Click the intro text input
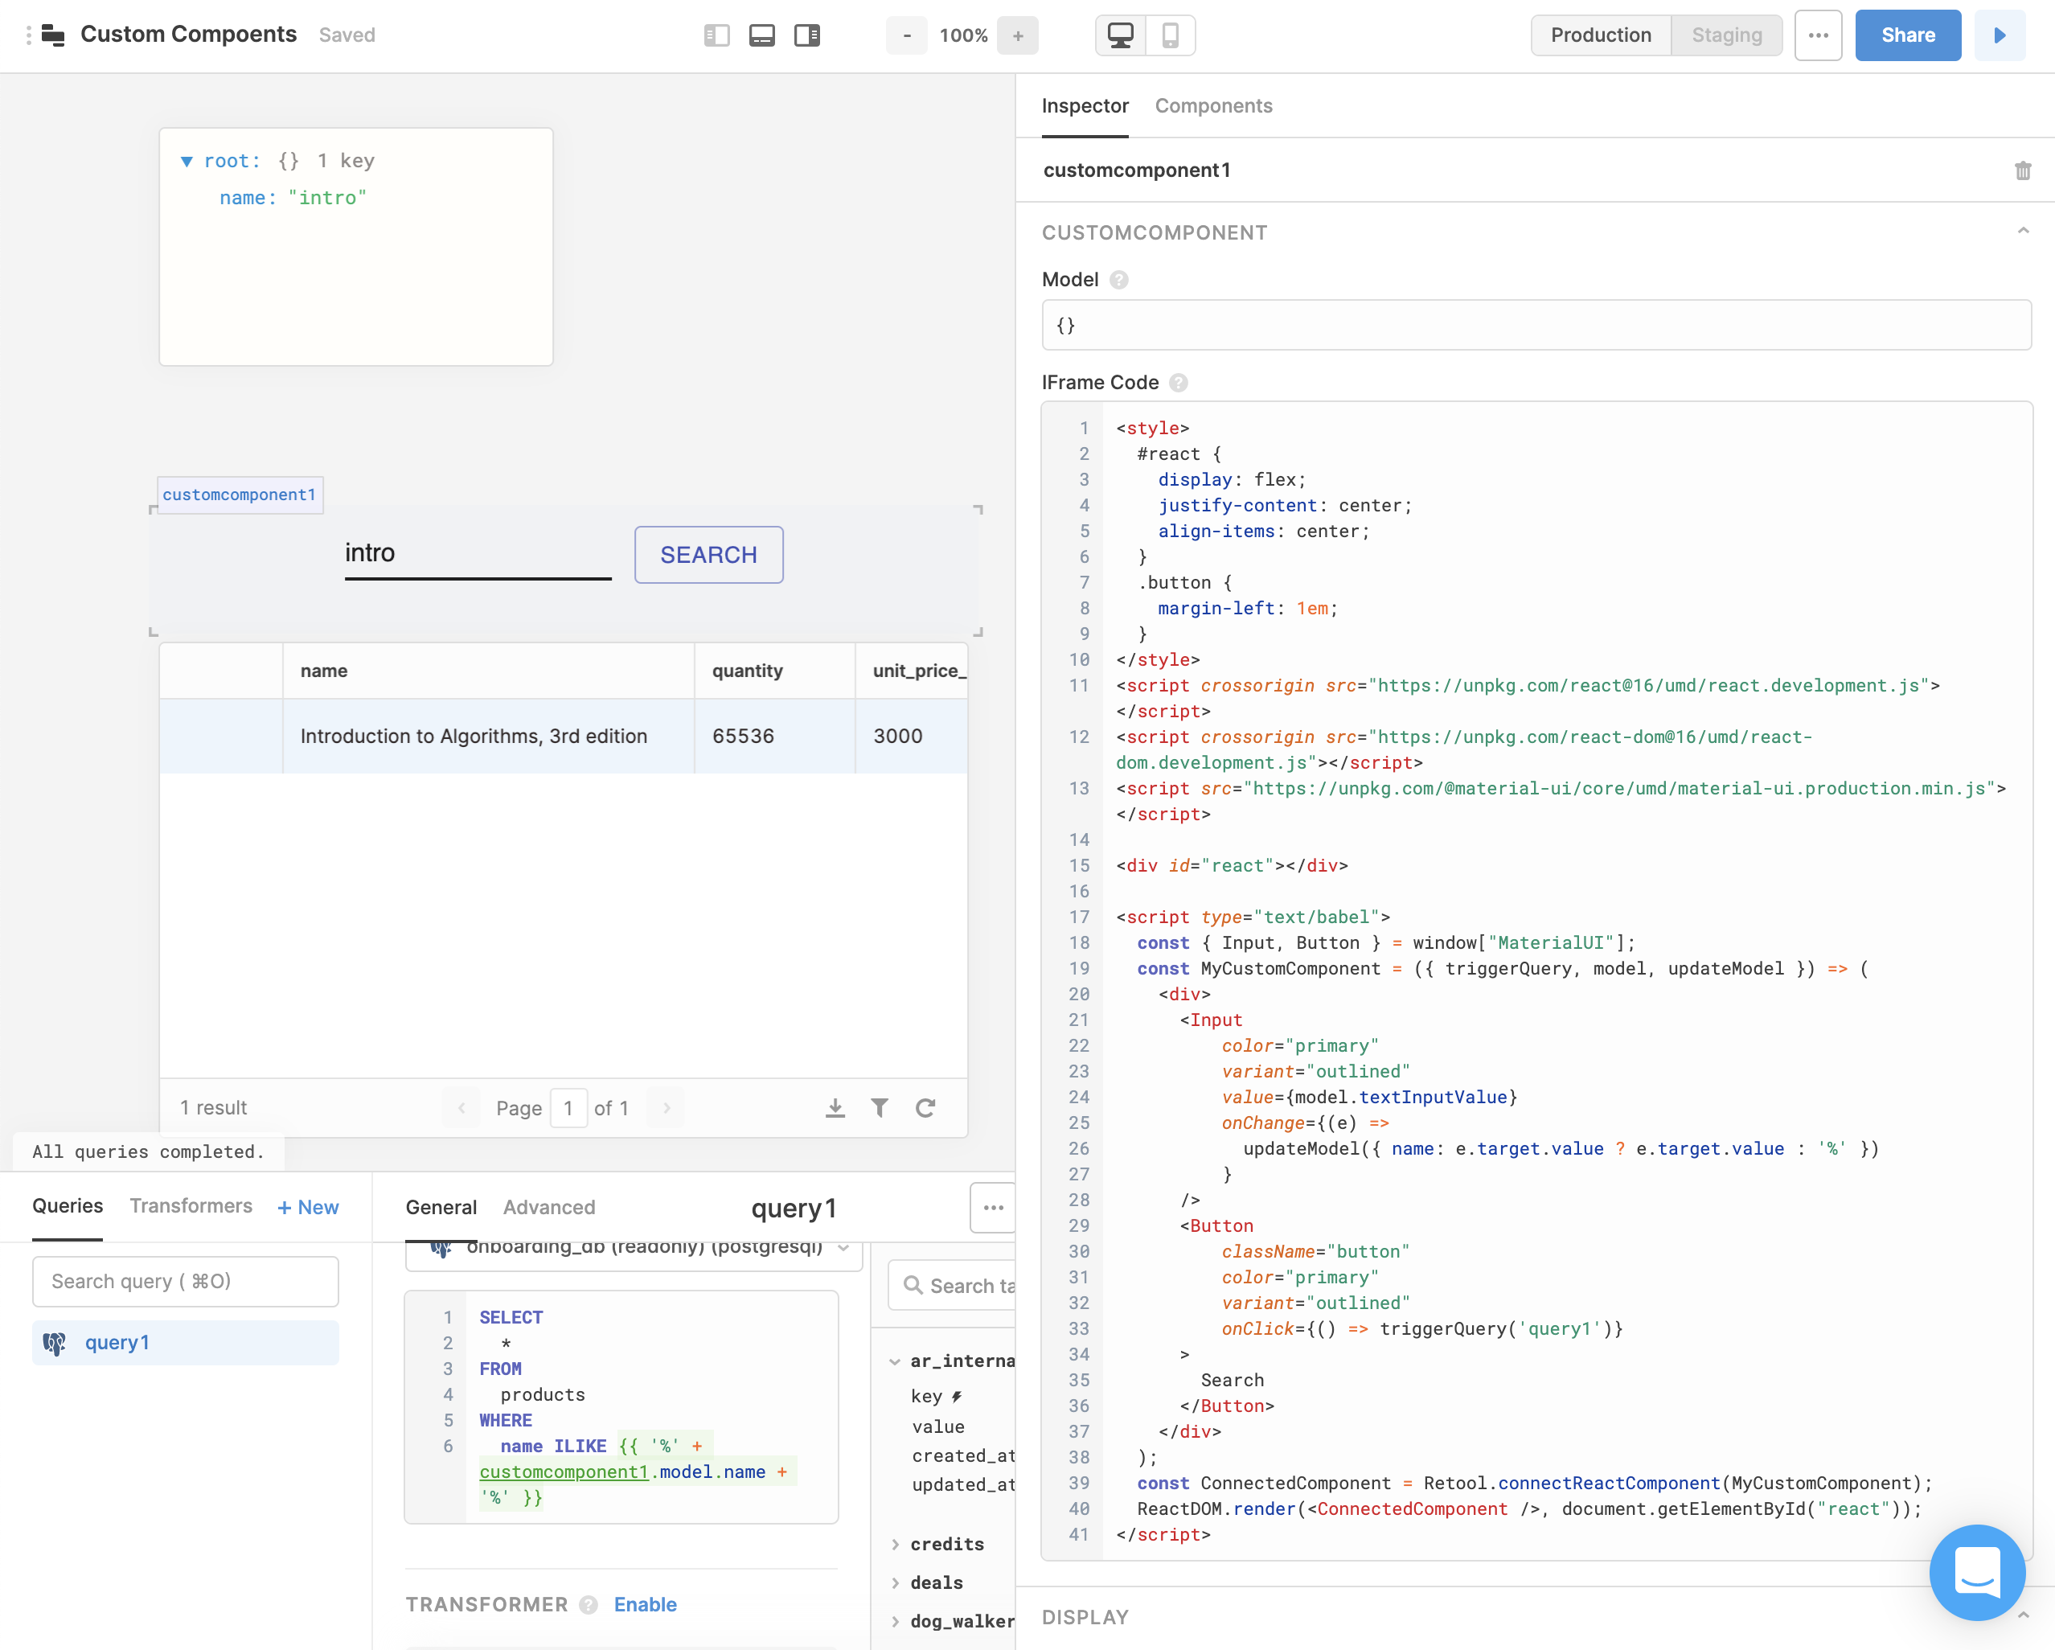Image resolution: width=2055 pixels, height=1650 pixels. 478,554
